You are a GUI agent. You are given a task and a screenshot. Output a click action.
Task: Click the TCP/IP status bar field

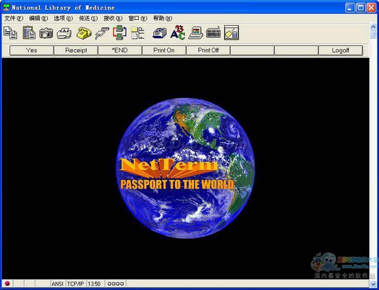[x=75, y=284]
